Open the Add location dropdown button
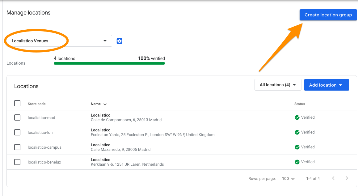The image size is (358, 196). [x=326, y=85]
